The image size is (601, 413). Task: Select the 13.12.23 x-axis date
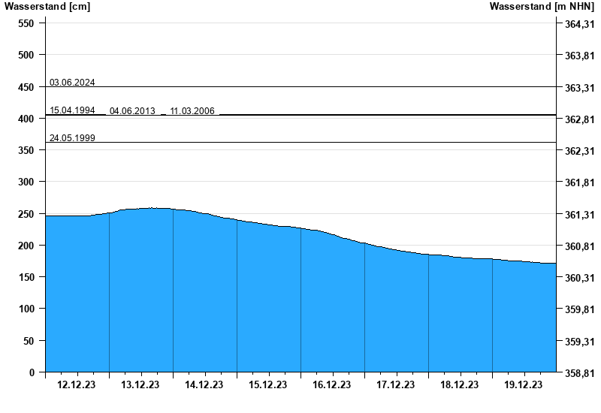(x=140, y=385)
